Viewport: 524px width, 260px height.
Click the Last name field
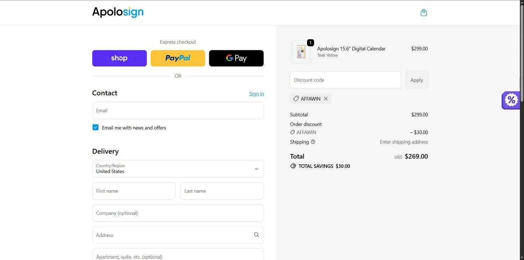[x=222, y=191]
